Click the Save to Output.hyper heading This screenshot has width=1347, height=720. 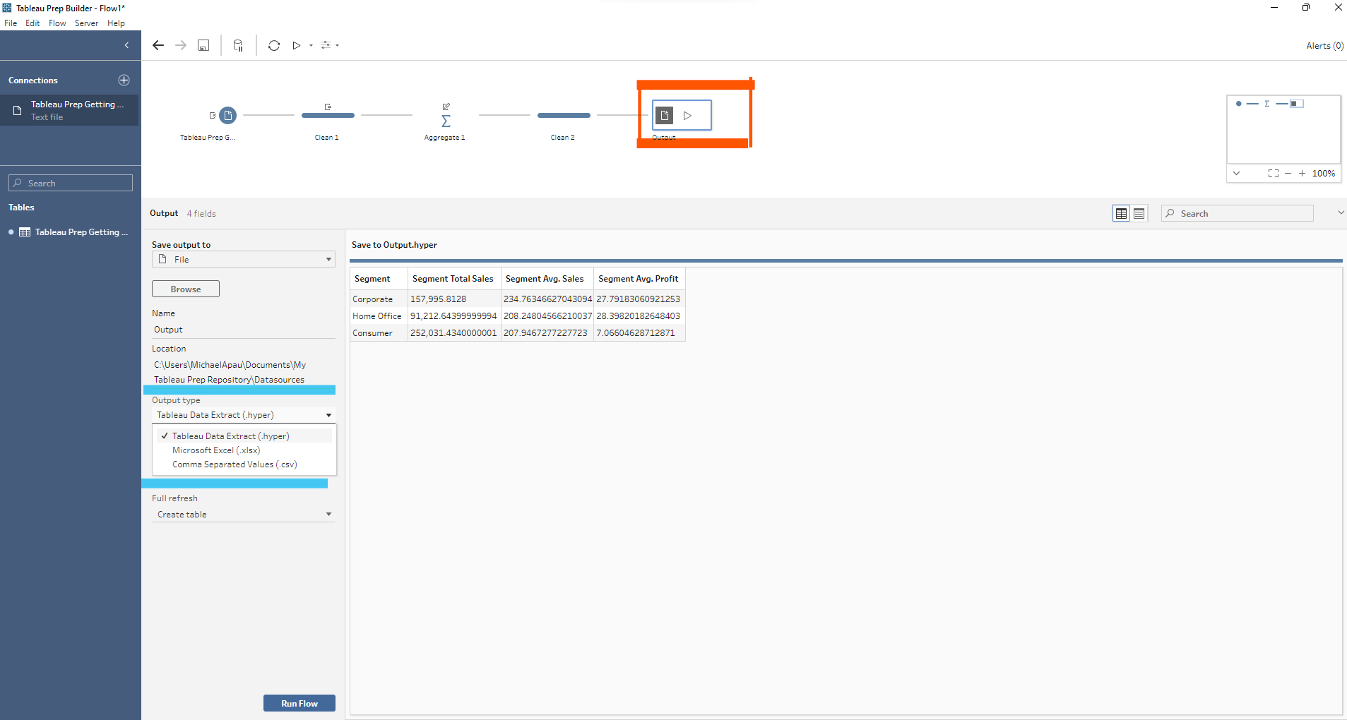[x=394, y=245]
